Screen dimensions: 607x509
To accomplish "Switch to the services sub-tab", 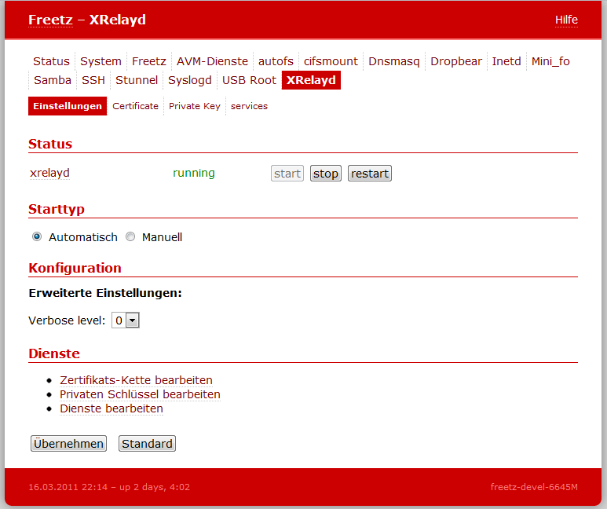I will click(x=249, y=106).
